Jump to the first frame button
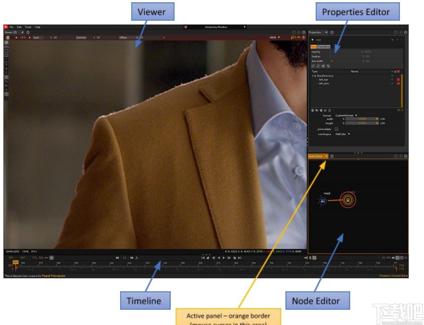This screenshot has width=424, height=325. click(203, 258)
